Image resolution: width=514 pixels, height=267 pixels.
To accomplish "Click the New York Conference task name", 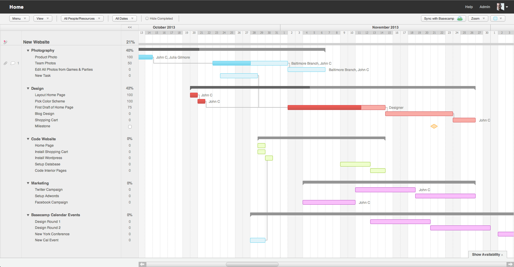I will click(52, 234).
